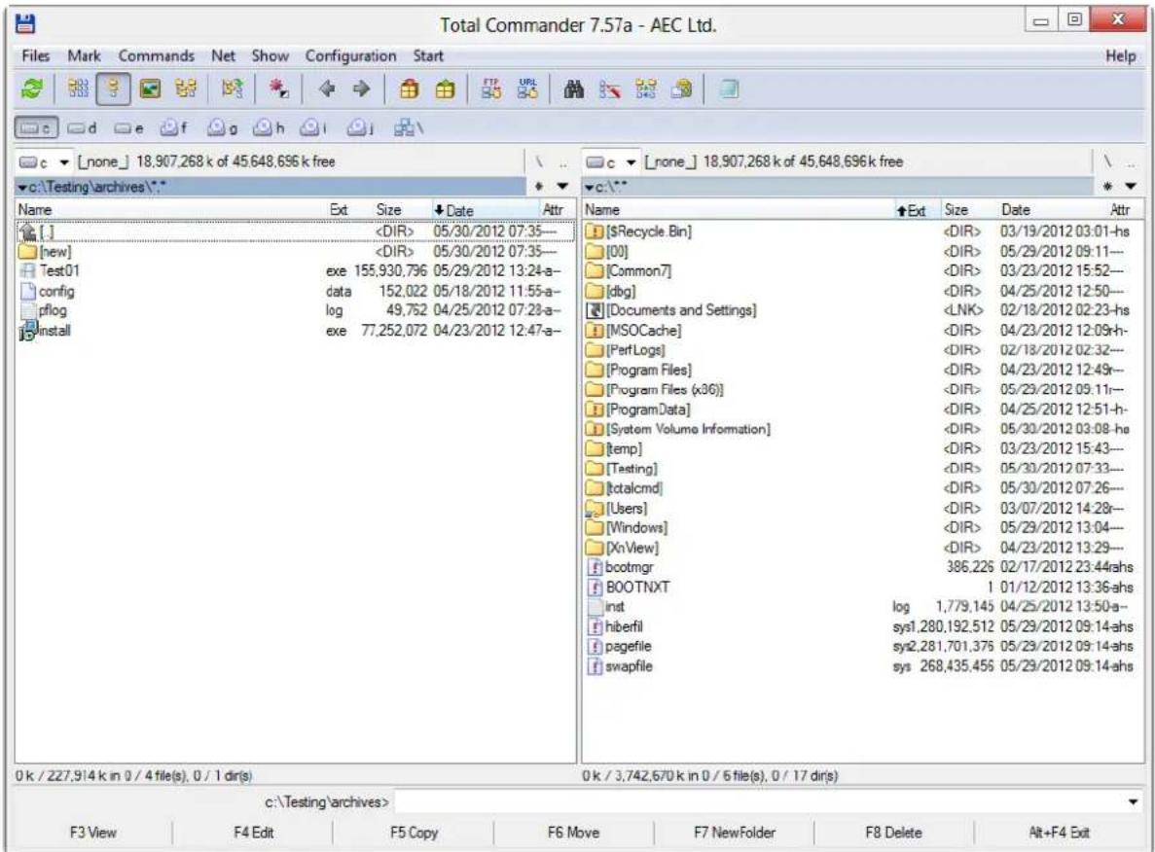
Task: Toggle the directory tree view icon
Action: tap(186, 89)
